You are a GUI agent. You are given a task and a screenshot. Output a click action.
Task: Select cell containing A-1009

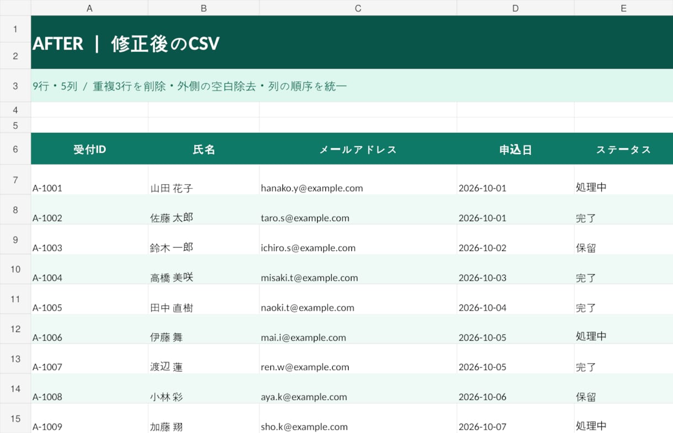point(89,418)
